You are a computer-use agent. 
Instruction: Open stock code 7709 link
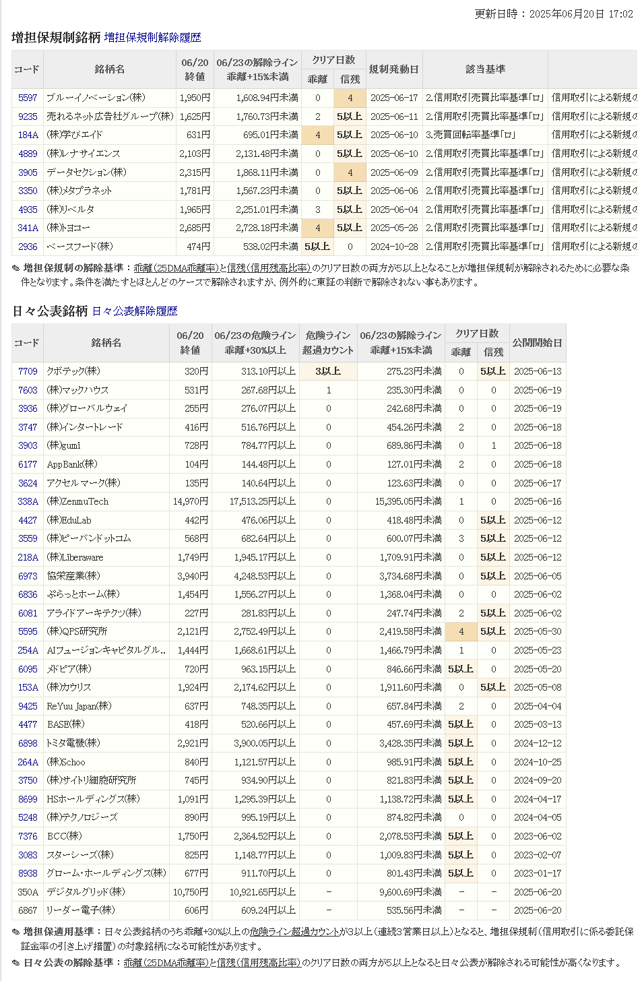pos(28,371)
